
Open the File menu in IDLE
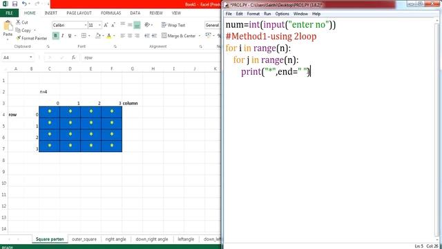click(x=229, y=14)
